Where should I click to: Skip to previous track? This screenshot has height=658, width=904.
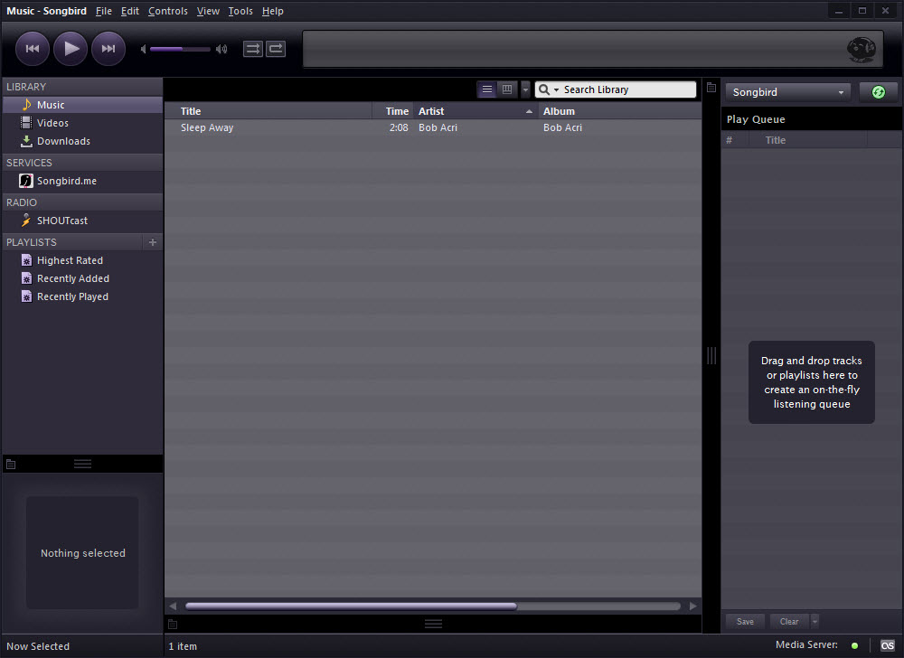(33, 49)
